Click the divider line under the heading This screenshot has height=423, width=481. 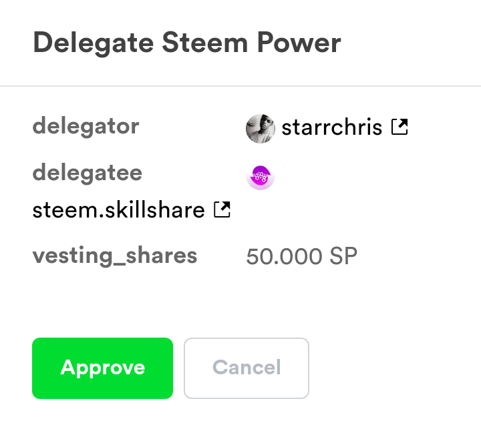tap(240, 86)
